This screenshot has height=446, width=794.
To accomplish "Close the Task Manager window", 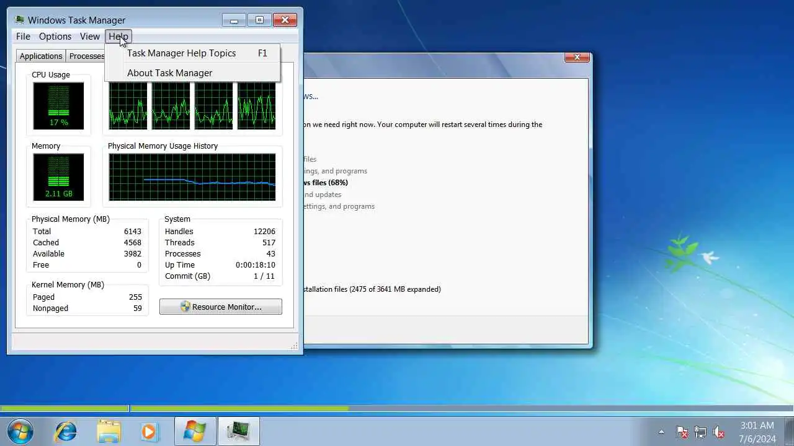I will tap(285, 20).
